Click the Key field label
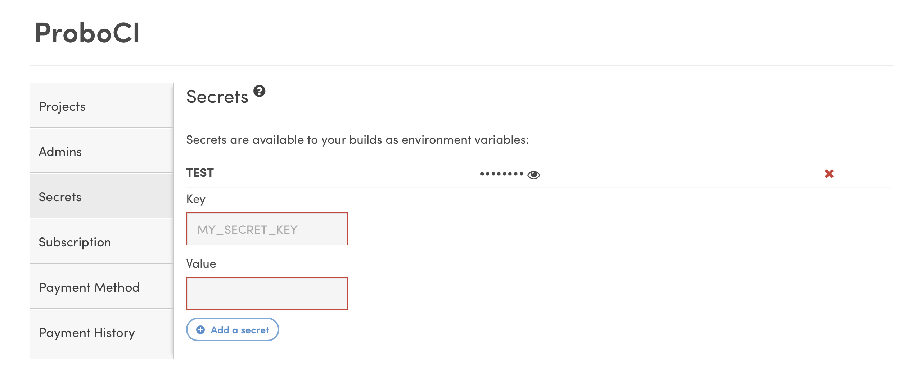The width and height of the screenshot is (907, 370). [x=196, y=199]
